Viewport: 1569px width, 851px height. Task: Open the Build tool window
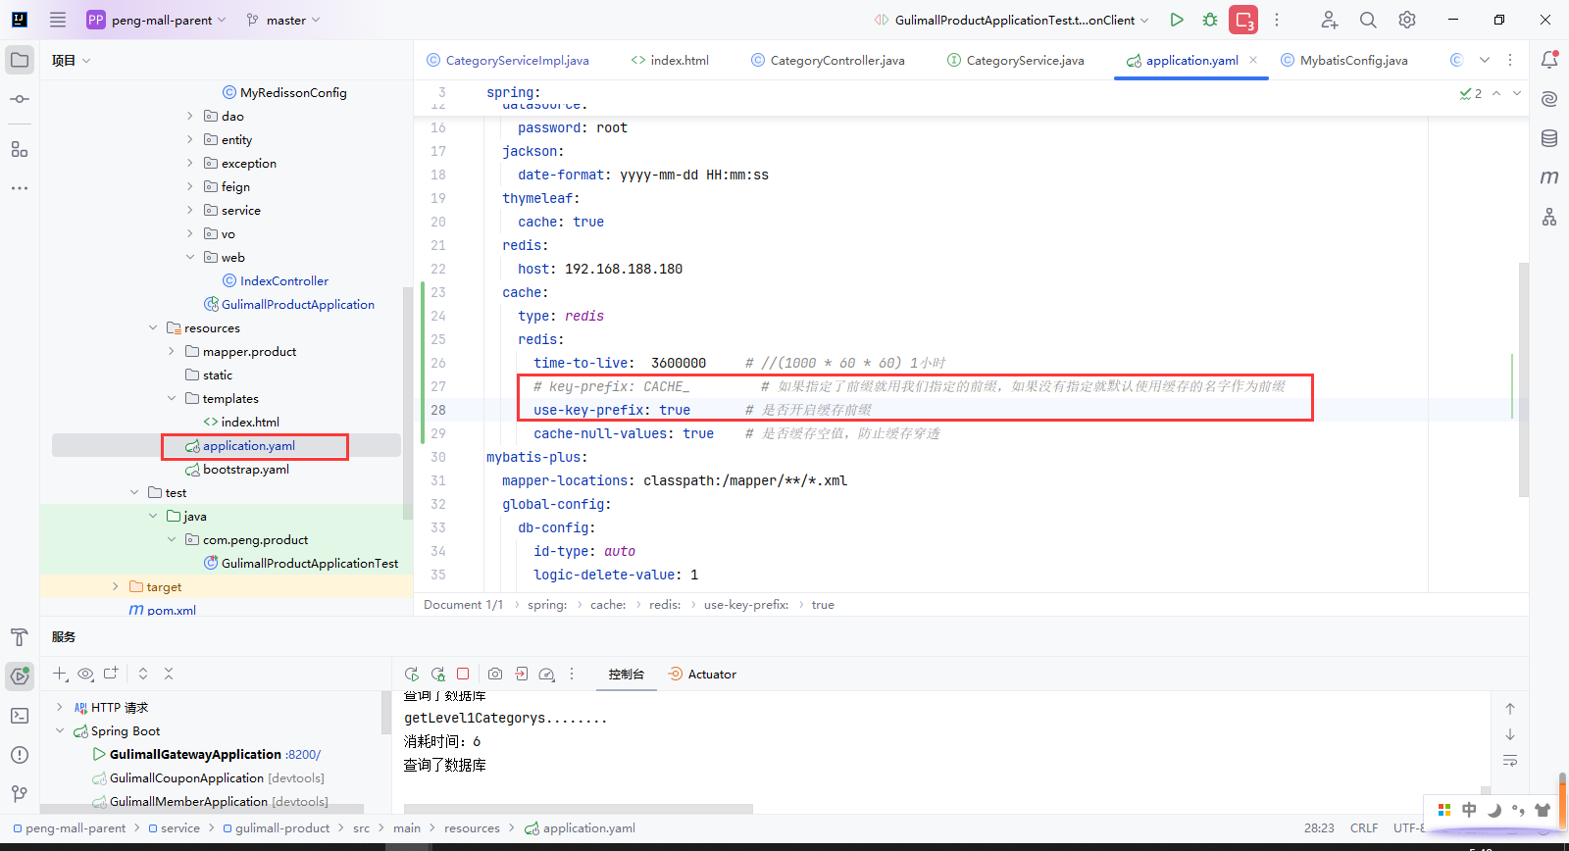[x=20, y=637]
